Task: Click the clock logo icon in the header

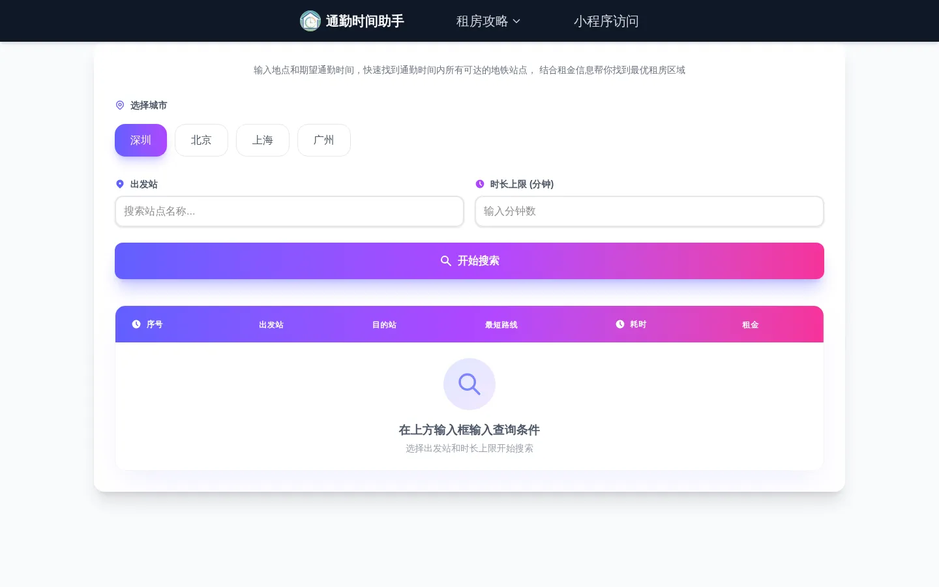Action: 310,21
